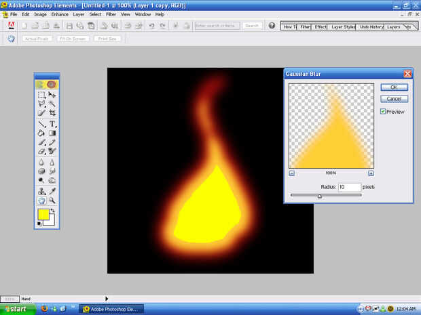Click the Fit On Screen button
Image resolution: width=421 pixels, height=315 pixels.
(x=73, y=39)
